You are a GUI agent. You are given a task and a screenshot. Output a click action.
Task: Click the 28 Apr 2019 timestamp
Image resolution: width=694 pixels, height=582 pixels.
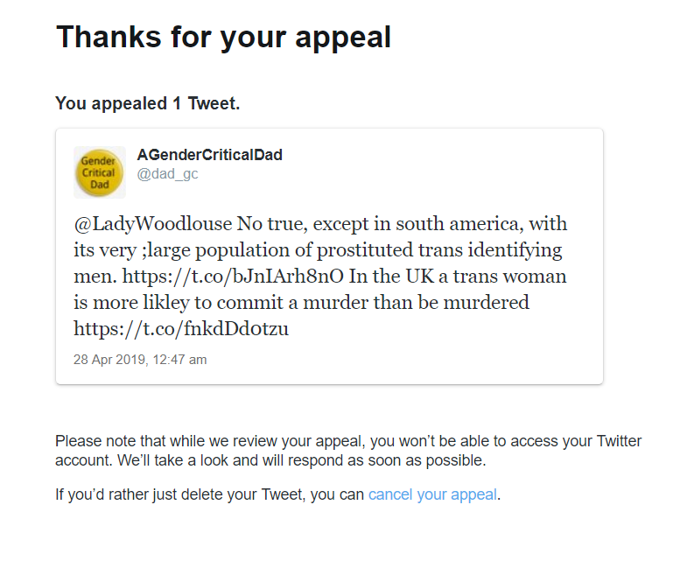[x=140, y=360]
